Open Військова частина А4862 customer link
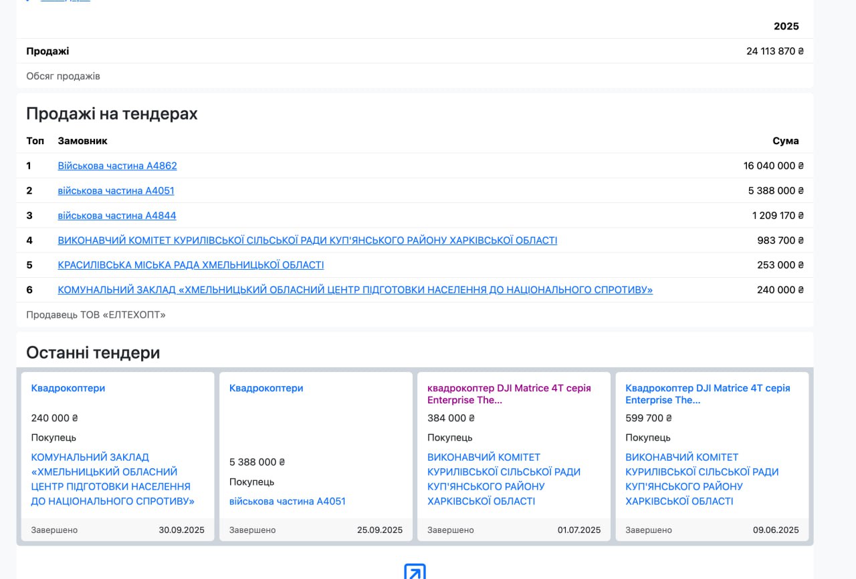 click(117, 166)
